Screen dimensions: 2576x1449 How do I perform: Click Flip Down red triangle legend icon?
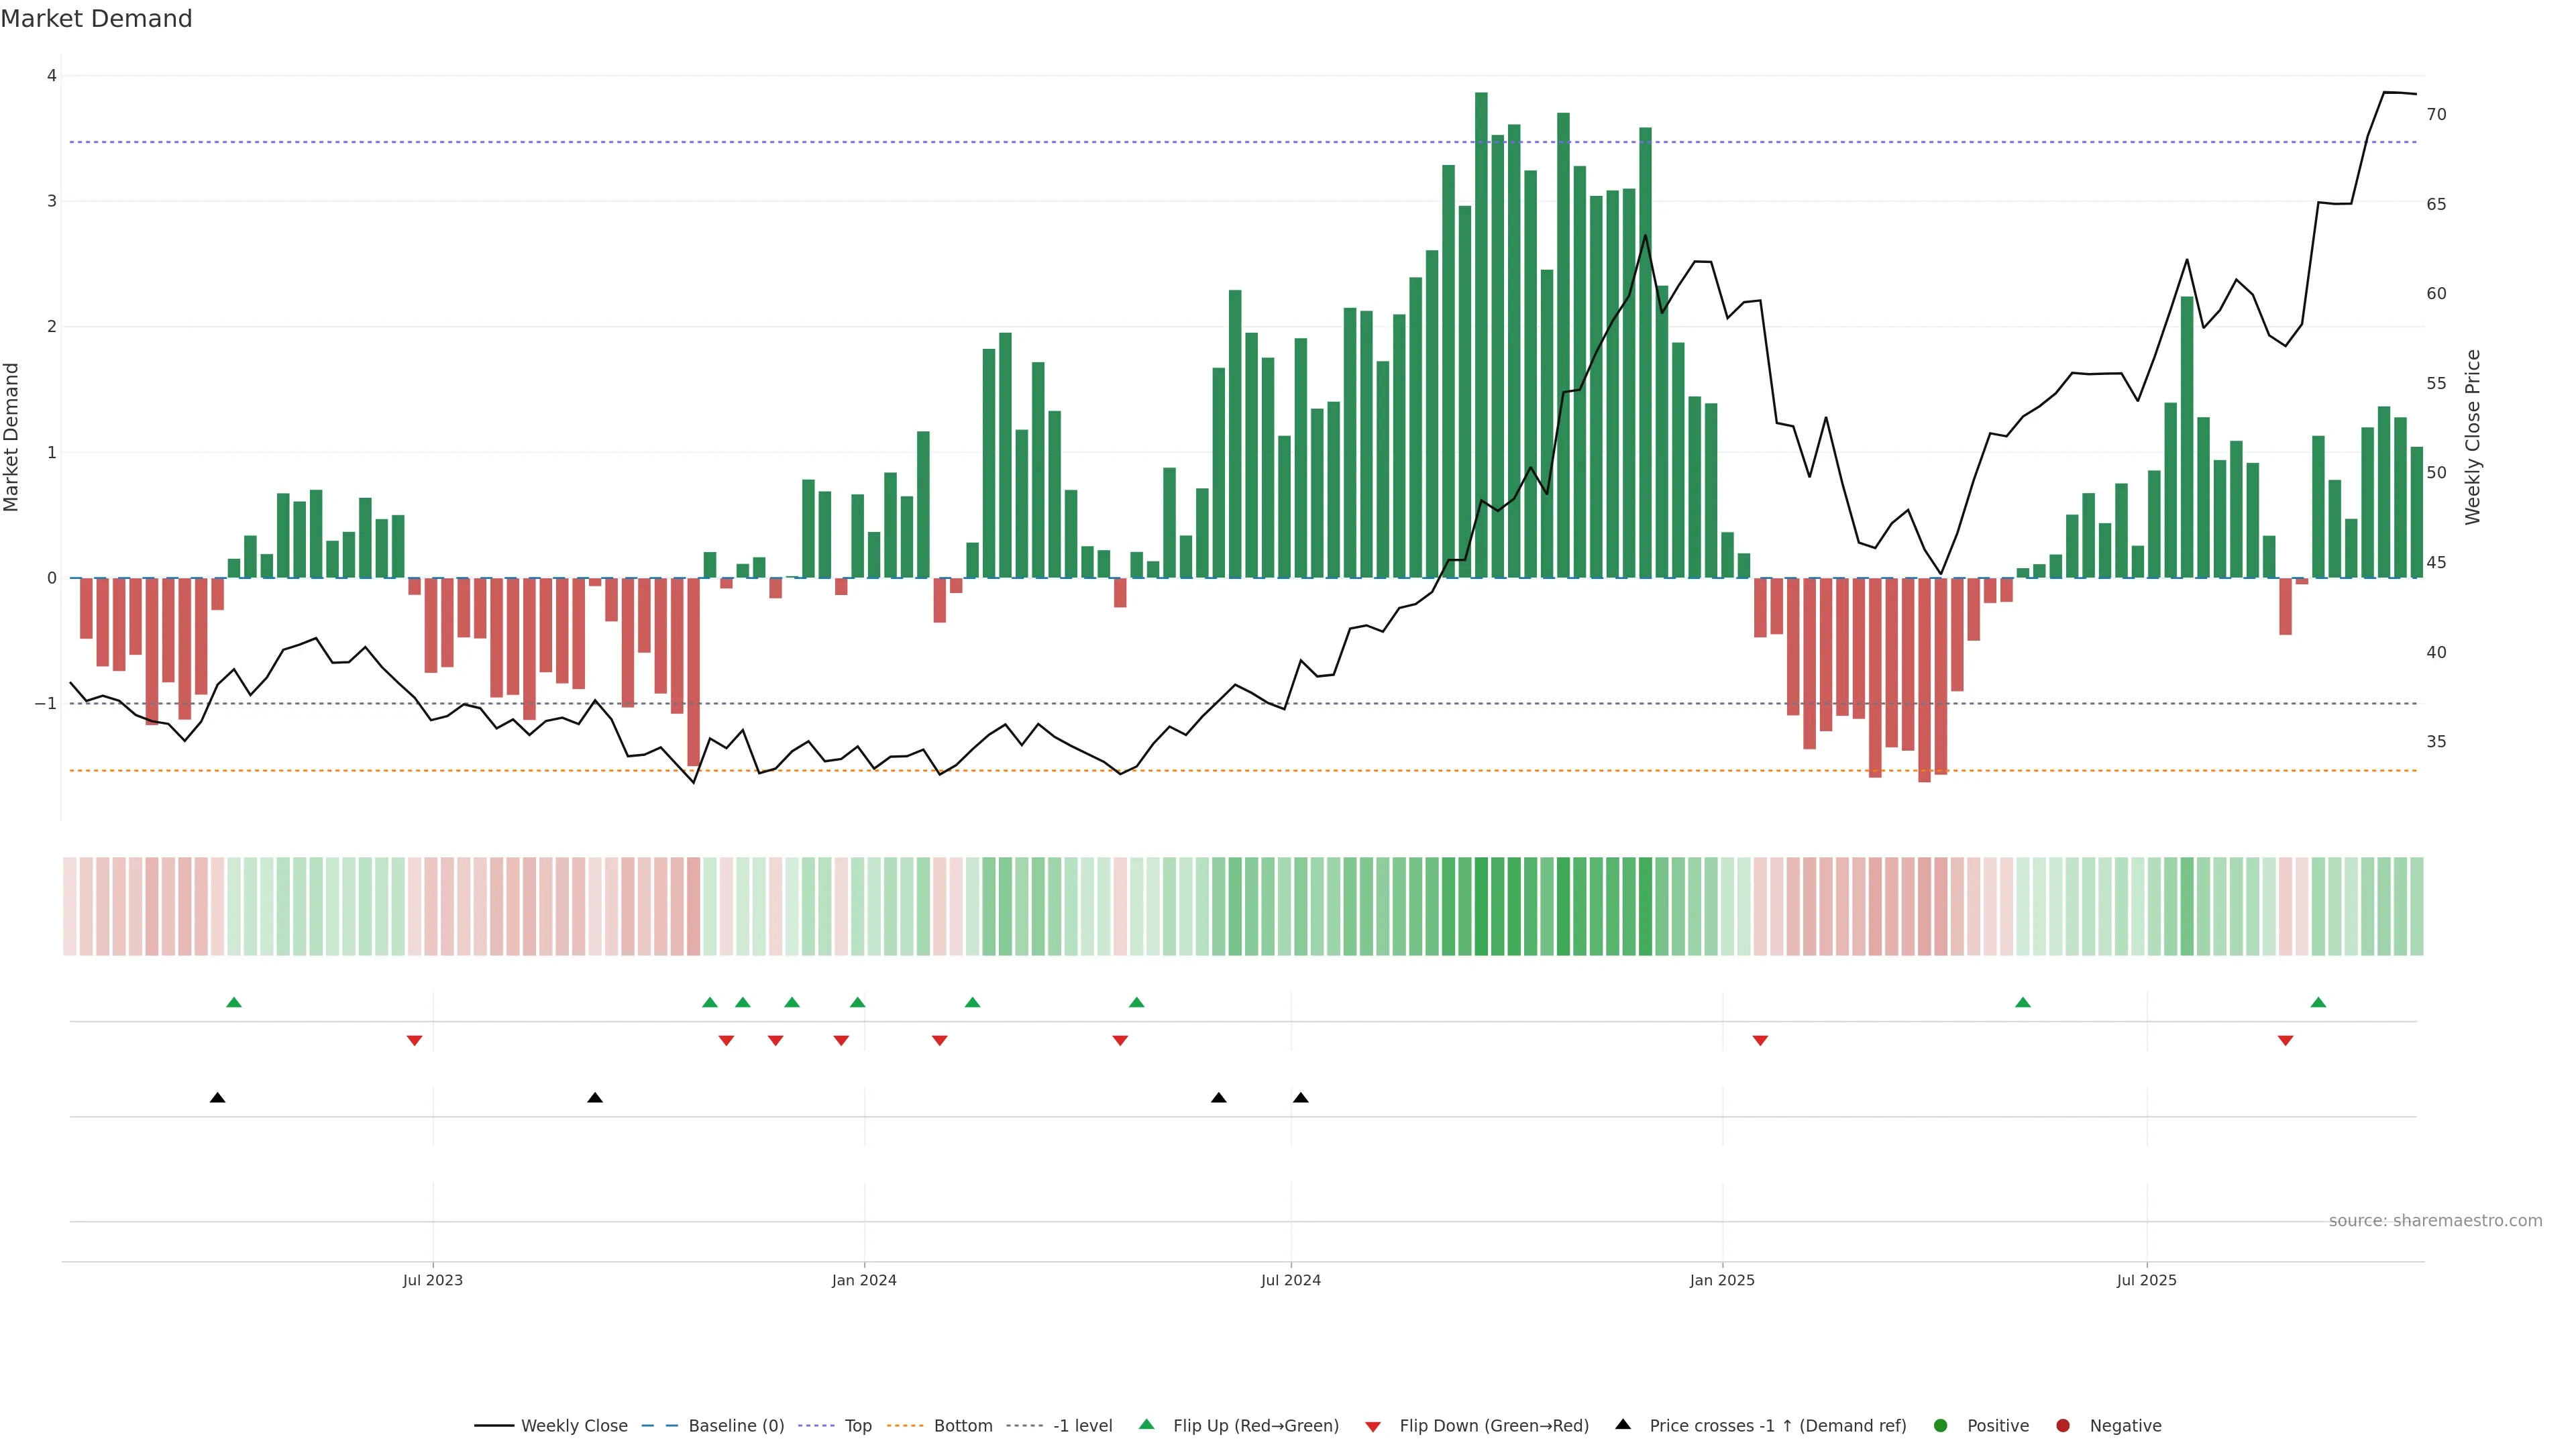pos(1373,1427)
